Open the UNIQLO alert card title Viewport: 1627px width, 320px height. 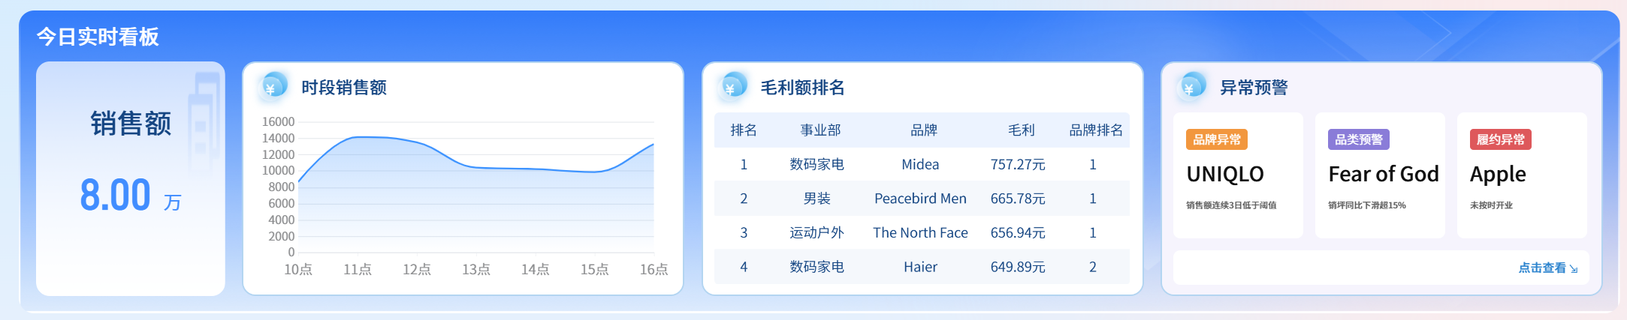1225,175
